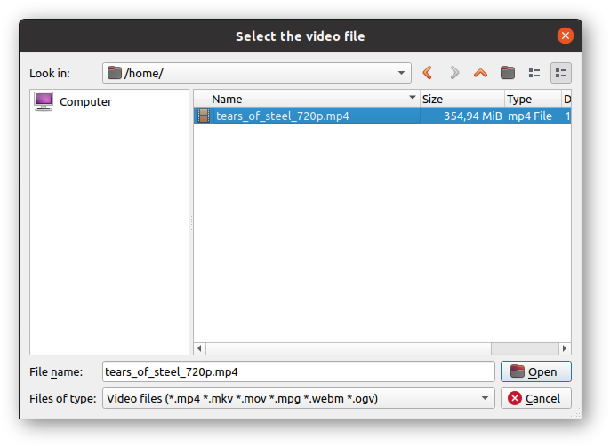
Task: Click the horizontal scrollbar handle
Action: (349, 348)
